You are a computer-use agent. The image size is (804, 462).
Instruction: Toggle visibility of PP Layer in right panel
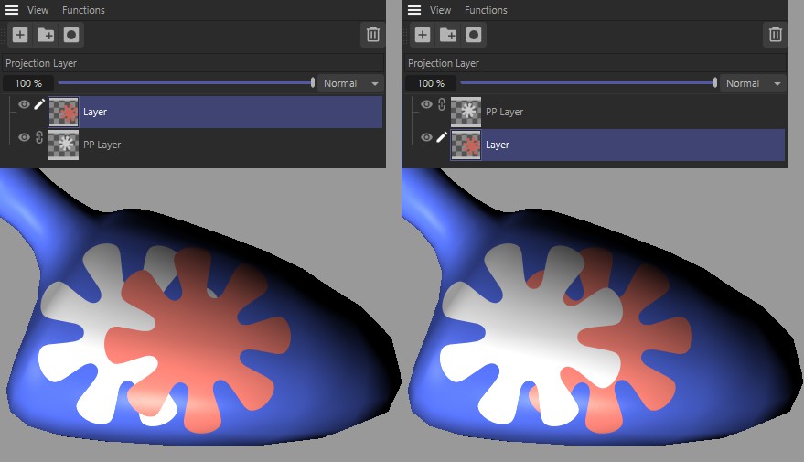(426, 104)
